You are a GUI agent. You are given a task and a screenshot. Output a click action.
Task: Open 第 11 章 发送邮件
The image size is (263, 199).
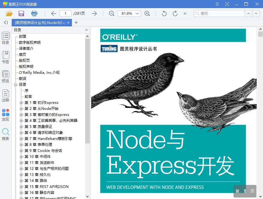[x=39, y=163]
